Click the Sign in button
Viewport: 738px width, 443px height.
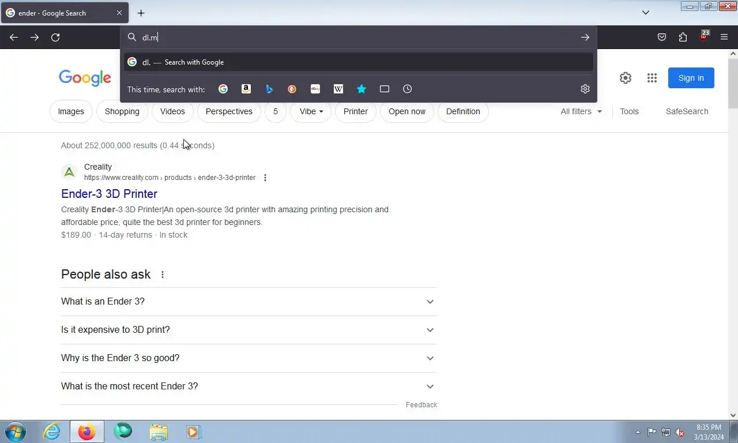point(691,78)
